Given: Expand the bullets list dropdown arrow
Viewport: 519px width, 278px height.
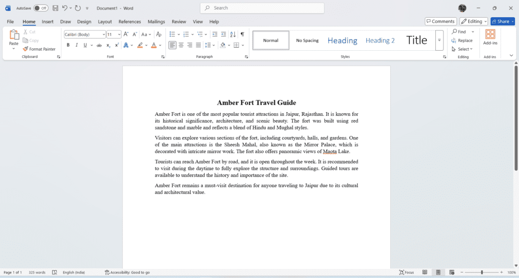Looking at the screenshot, I should 179,34.
